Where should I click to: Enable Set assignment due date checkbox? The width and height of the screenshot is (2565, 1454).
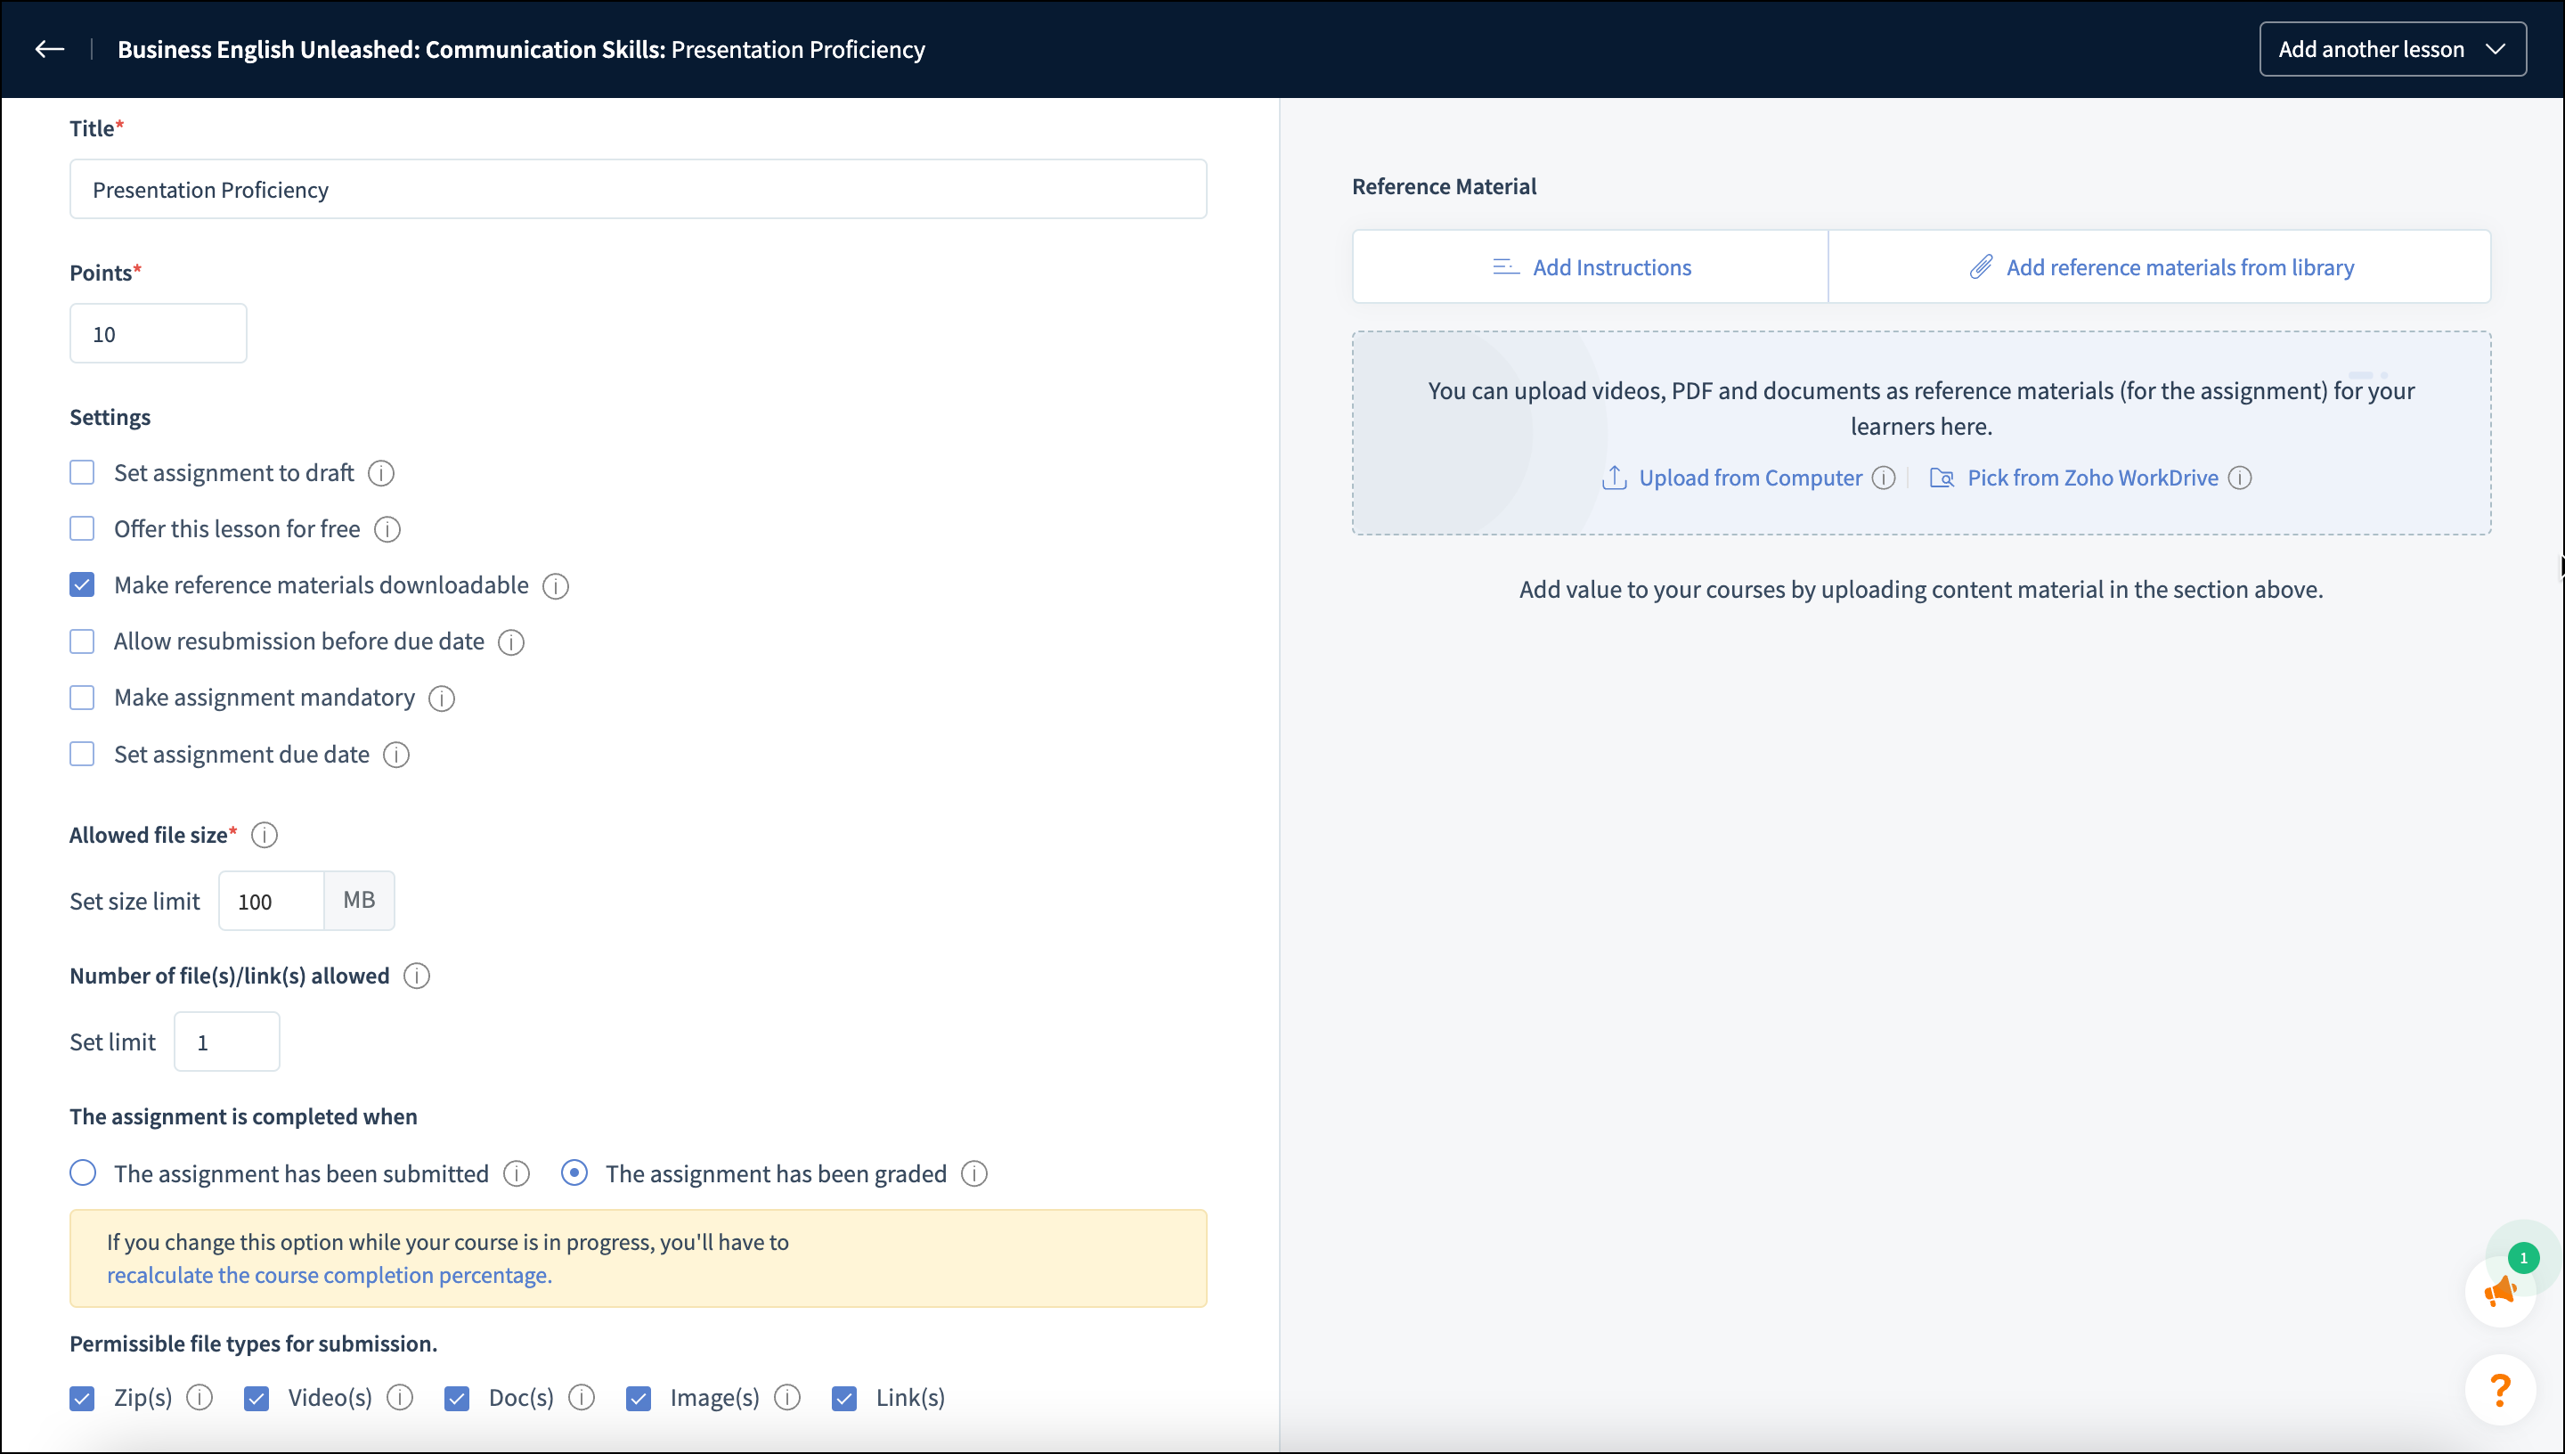[82, 754]
